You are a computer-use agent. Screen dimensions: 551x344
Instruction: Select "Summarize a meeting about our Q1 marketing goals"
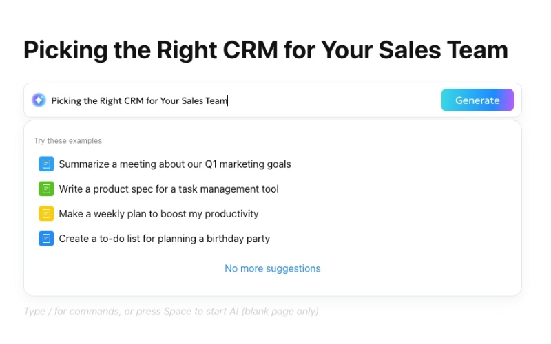click(175, 164)
